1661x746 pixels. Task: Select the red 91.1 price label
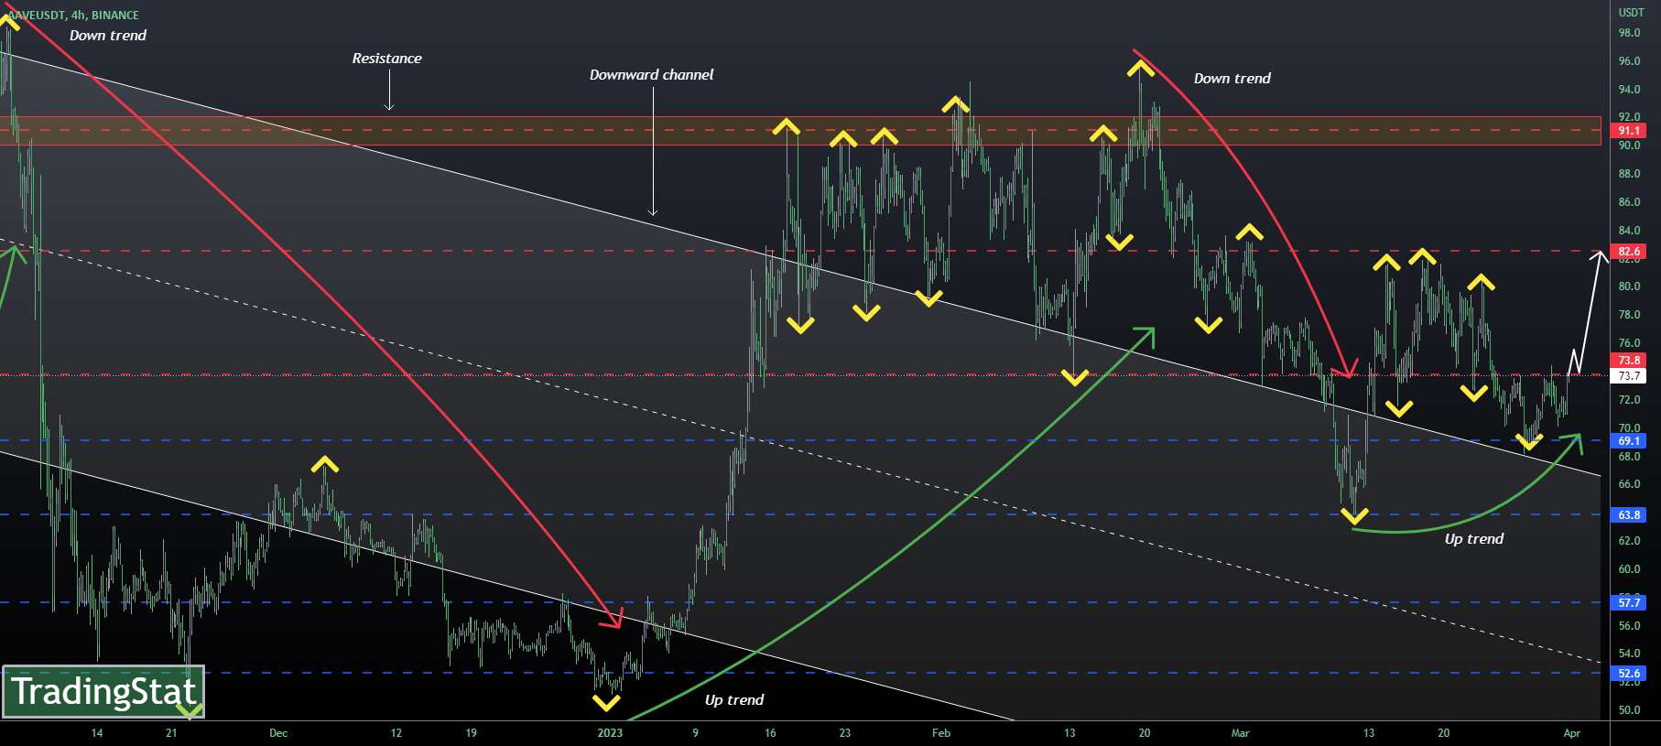point(1630,131)
